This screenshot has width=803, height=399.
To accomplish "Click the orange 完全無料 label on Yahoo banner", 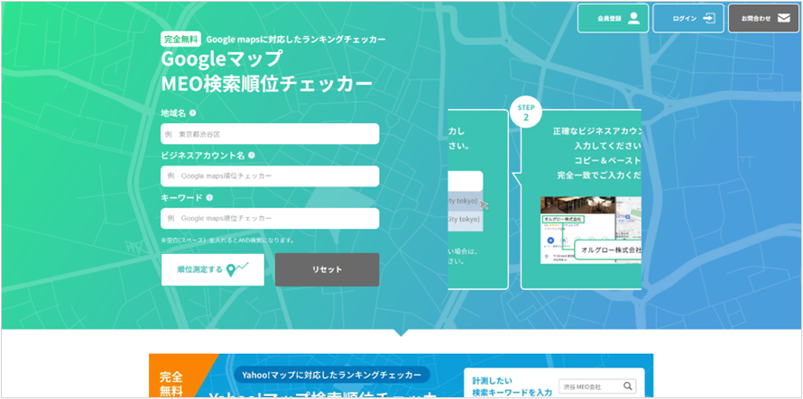I will [171, 384].
